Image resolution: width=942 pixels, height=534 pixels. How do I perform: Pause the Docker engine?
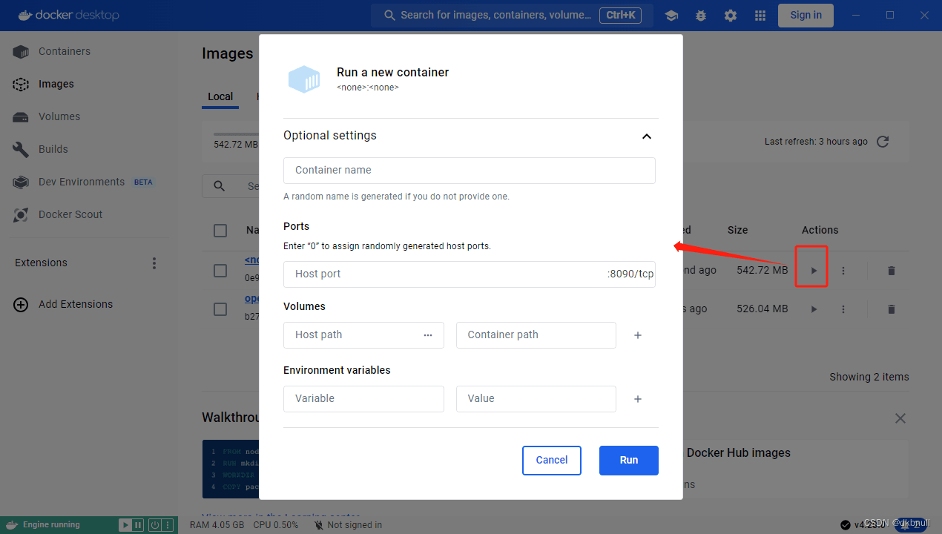pyautogui.click(x=138, y=525)
